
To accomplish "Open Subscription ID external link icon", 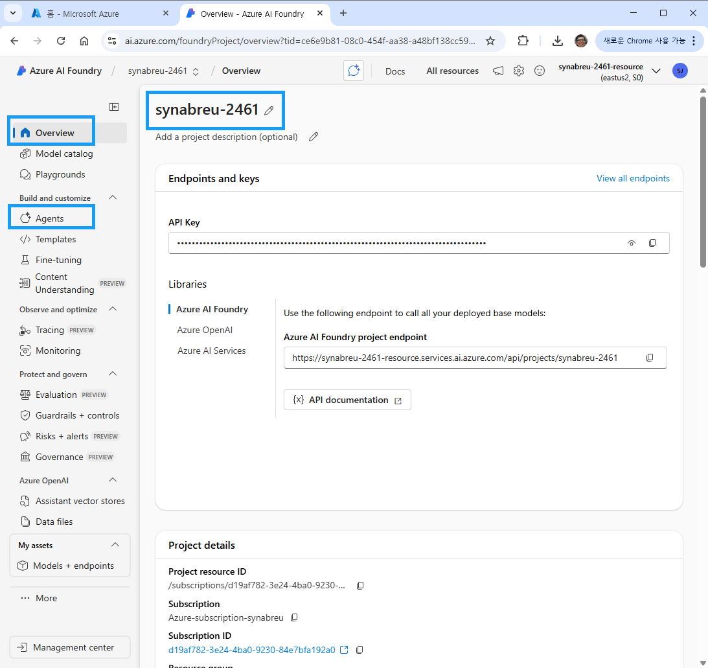I will [344, 650].
